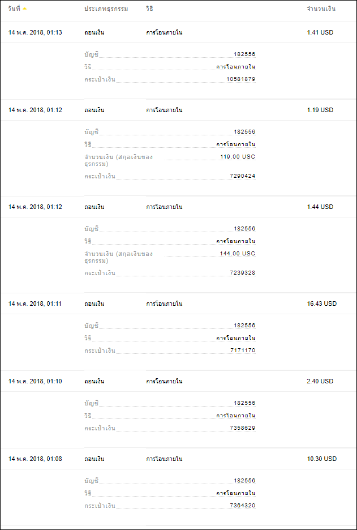This screenshot has height=530, width=357.
Task: Sort by the วันที่ column header
Action: click(x=14, y=9)
